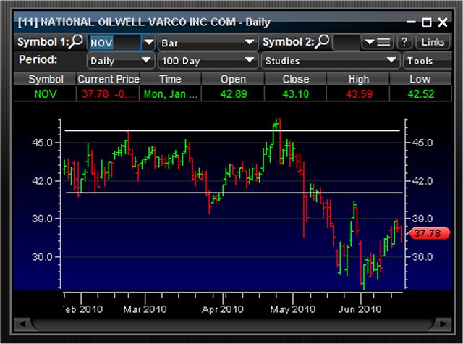Click the horizontal scrollbar thumb
This screenshot has width=463, height=344.
[x=233, y=324]
